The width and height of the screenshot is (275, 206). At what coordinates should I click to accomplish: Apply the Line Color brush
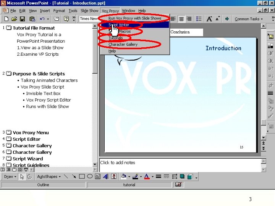point(135,177)
